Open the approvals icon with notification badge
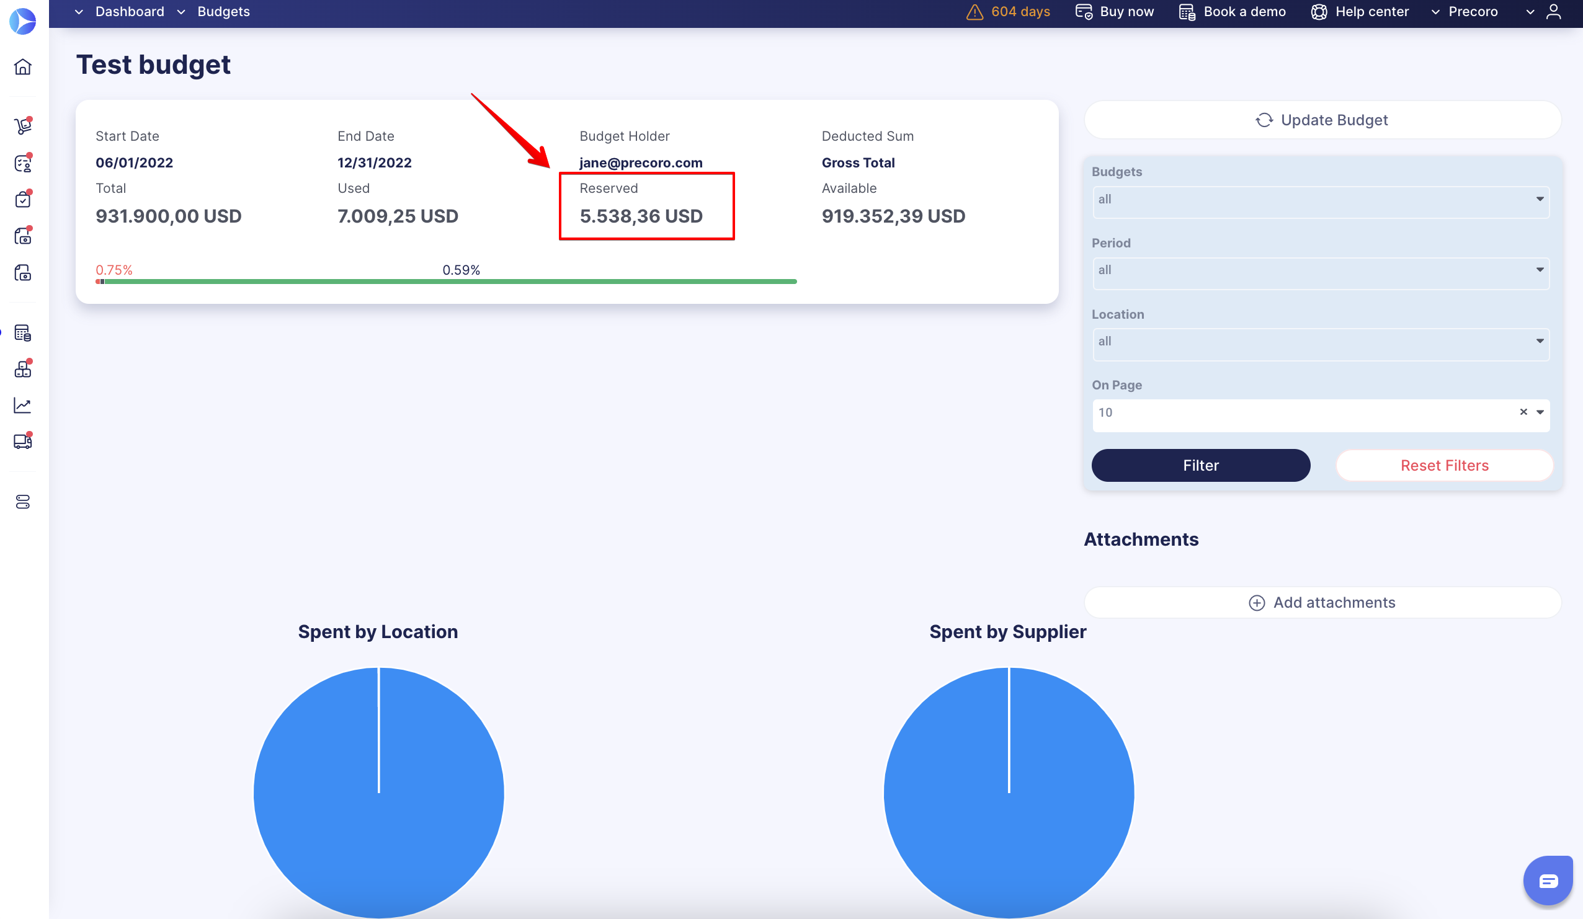1583x919 pixels. pos(22,163)
